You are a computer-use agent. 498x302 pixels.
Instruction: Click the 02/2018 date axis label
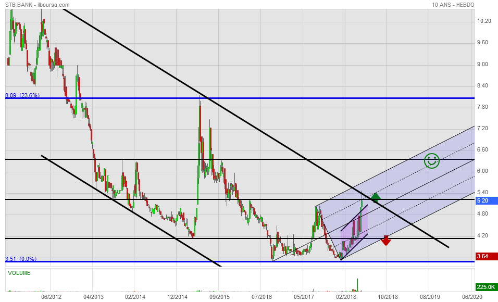coord(346,297)
